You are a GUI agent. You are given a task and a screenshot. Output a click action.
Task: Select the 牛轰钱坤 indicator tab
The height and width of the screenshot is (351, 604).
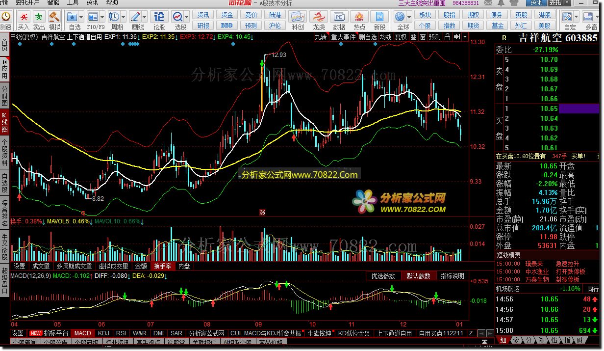pyautogui.click(x=319, y=333)
